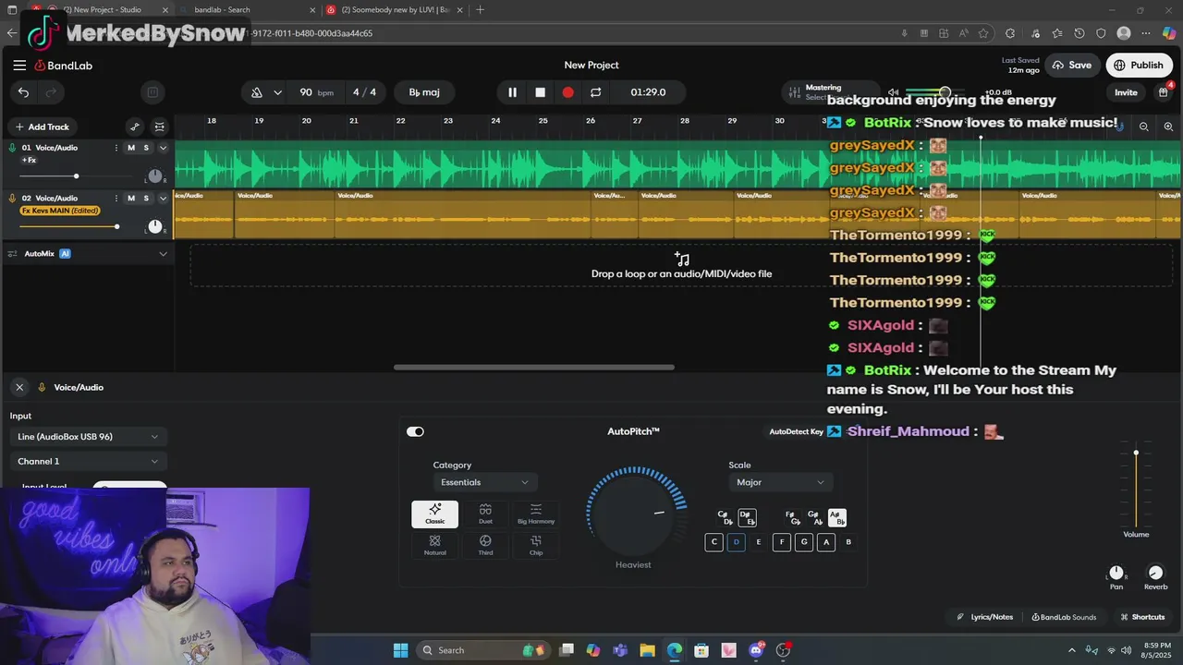Open a new browser tab with plus
The image size is (1183, 665).
tap(480, 10)
